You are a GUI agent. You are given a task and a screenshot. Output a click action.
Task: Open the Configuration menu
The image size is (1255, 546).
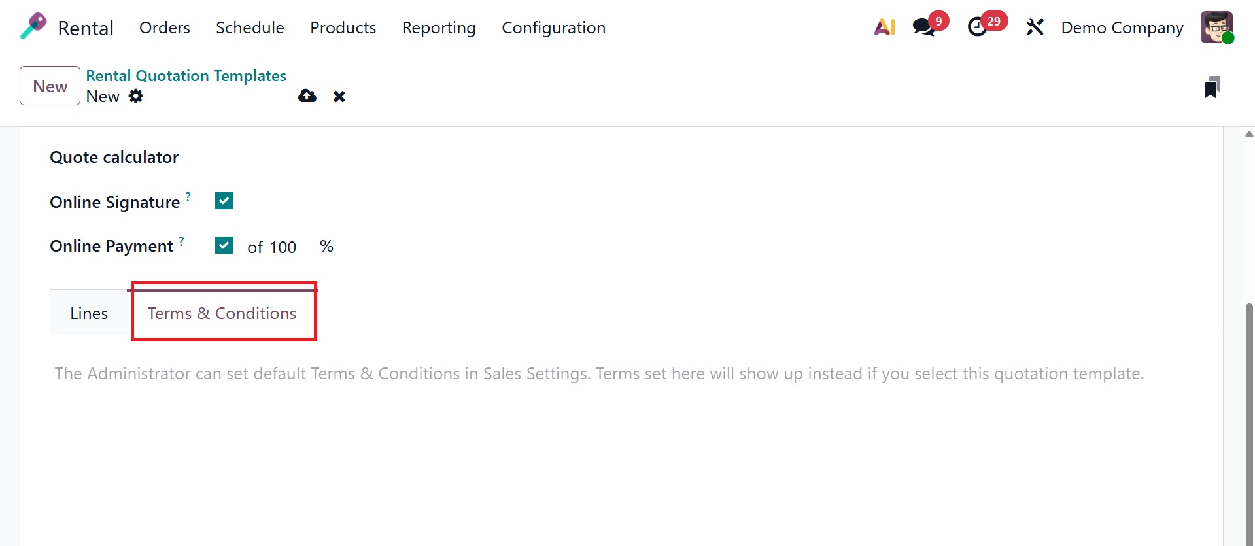553,27
